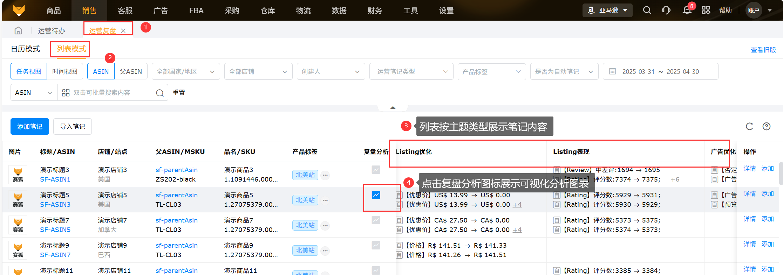The height and width of the screenshot is (275, 783).
Task: Close the 运营复盘 tab
Action: pos(123,31)
